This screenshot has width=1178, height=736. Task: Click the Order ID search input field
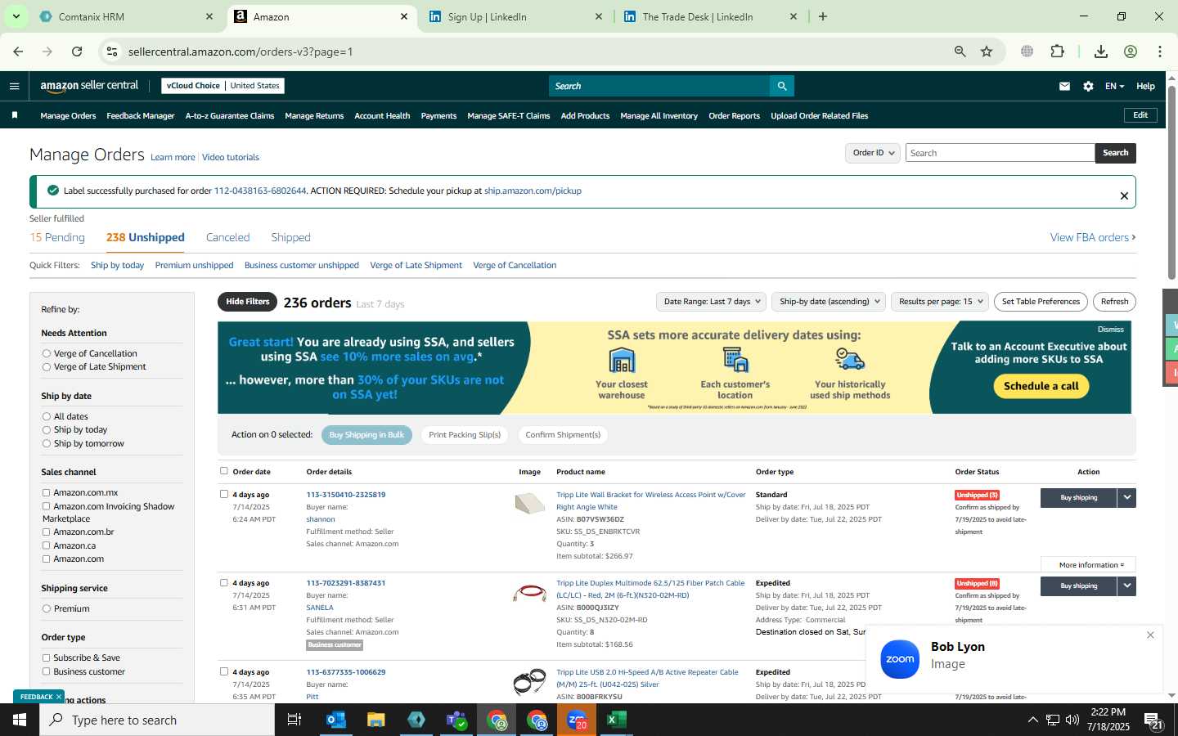(1000, 153)
